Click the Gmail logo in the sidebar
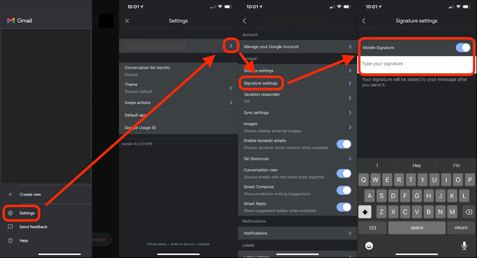 pos(11,20)
